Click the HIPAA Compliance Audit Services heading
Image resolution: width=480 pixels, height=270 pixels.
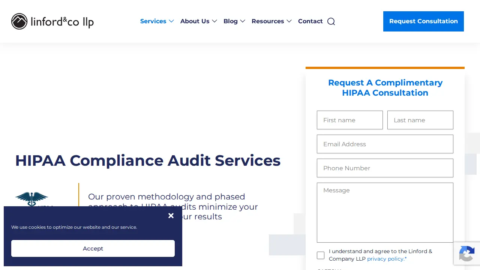(x=148, y=160)
